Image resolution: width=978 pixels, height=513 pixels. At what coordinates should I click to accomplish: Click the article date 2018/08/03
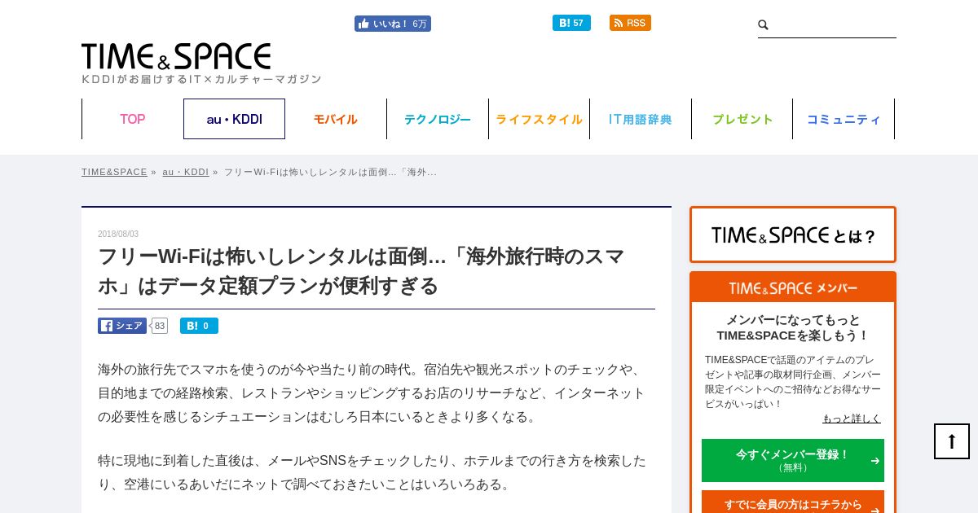(118, 234)
